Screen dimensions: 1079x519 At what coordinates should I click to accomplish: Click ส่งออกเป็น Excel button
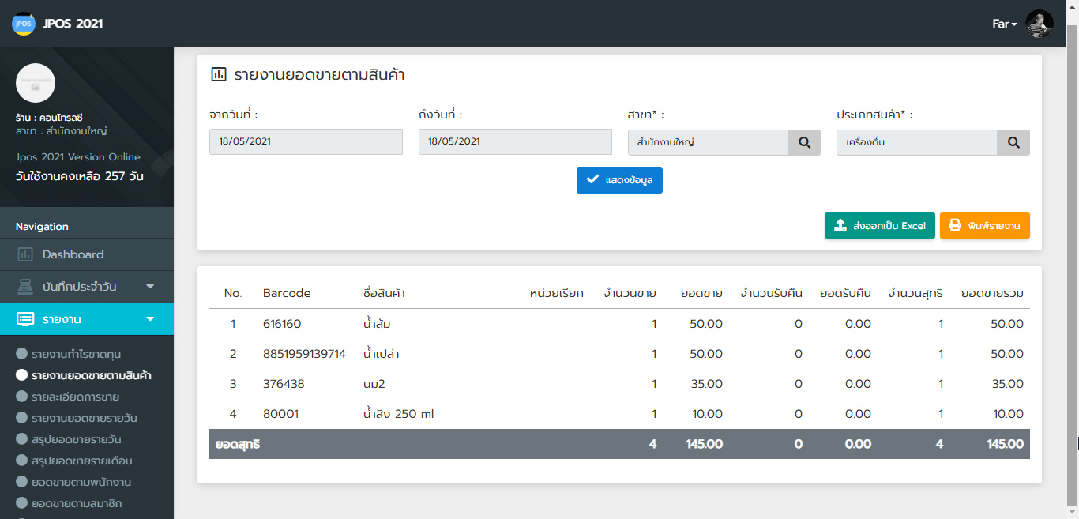(880, 225)
